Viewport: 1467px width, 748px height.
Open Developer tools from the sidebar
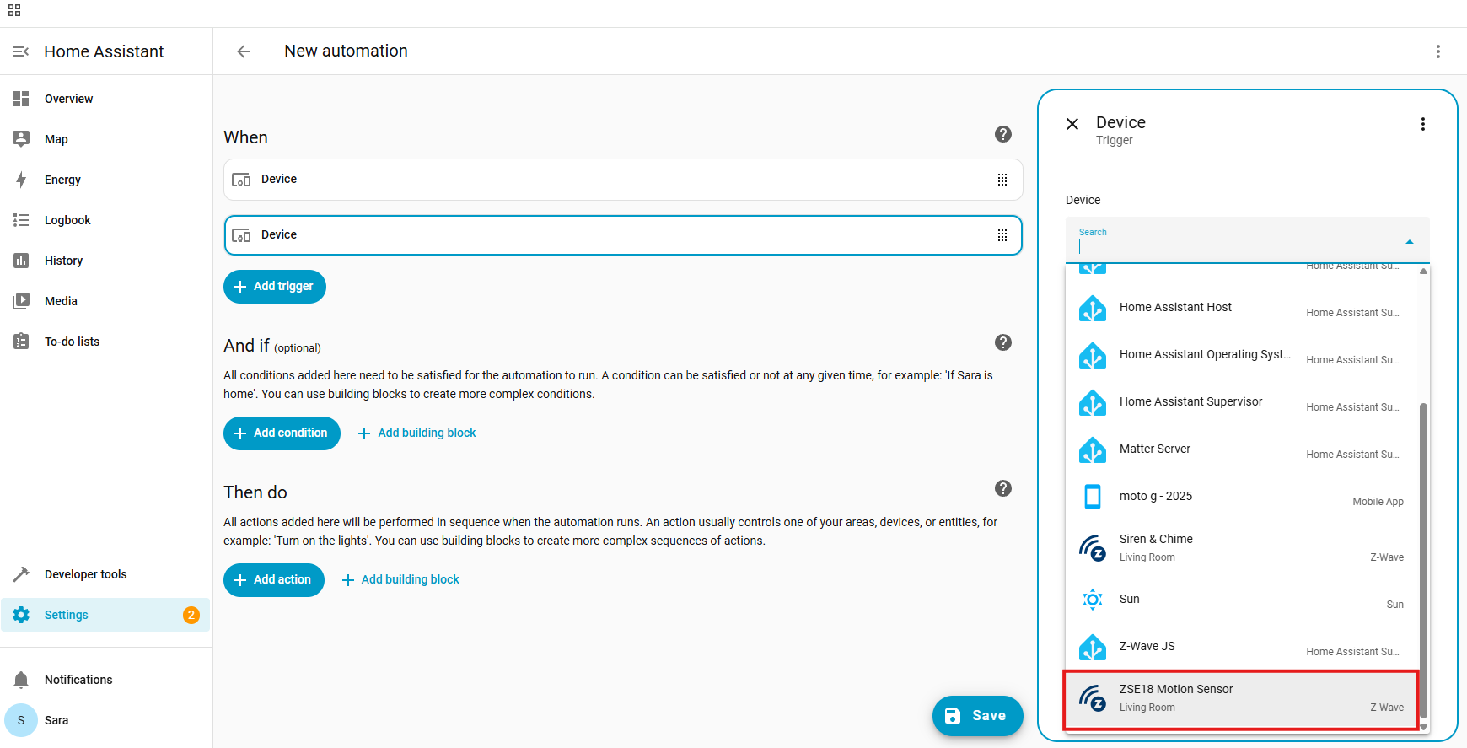coord(105,574)
